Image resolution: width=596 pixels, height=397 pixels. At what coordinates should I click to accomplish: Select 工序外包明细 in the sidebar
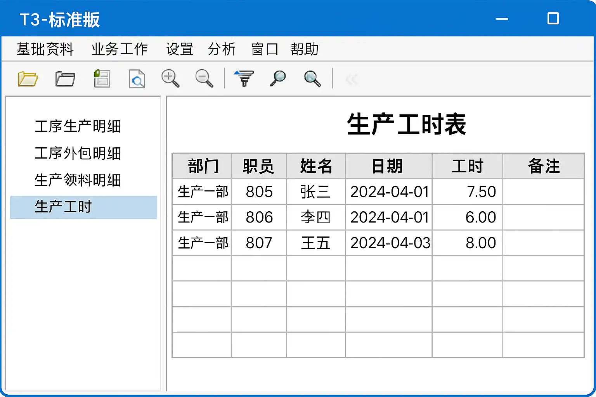tap(78, 153)
